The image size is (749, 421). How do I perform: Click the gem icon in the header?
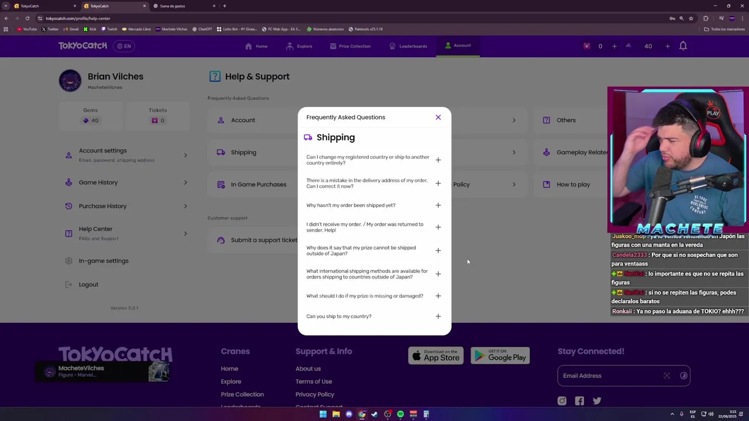coord(628,46)
